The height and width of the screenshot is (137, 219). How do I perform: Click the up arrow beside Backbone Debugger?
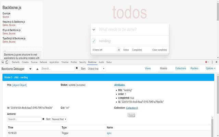tap(37, 69)
